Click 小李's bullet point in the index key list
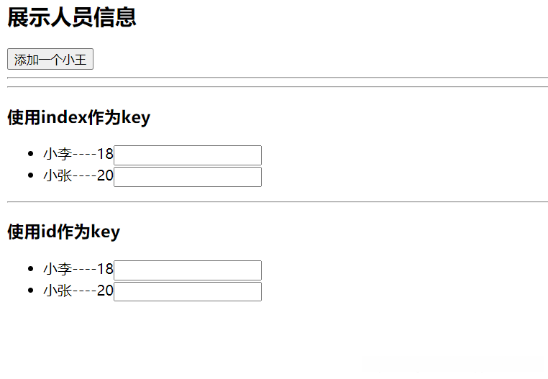The width and height of the screenshot is (548, 379). pyautogui.click(x=29, y=155)
